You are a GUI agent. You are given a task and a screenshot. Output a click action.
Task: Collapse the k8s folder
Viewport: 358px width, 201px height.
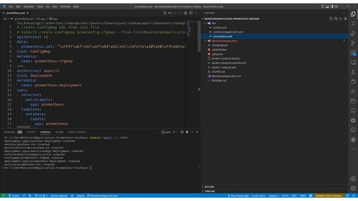pyautogui.click(x=205, y=23)
